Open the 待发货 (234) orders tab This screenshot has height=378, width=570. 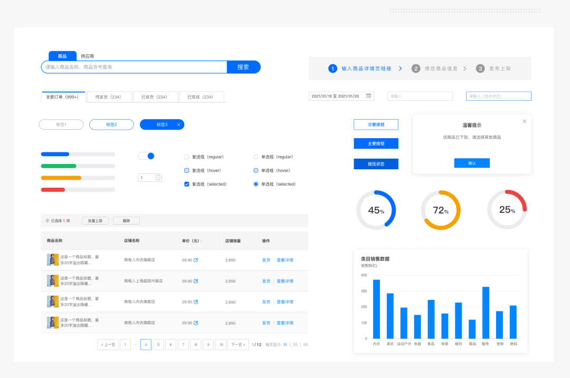(109, 97)
